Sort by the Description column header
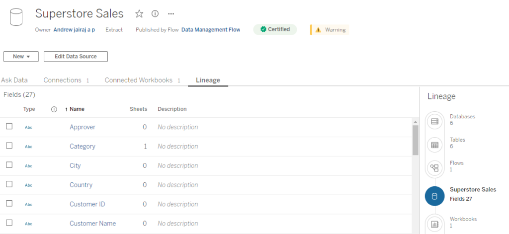The width and height of the screenshot is (509, 234). click(172, 109)
